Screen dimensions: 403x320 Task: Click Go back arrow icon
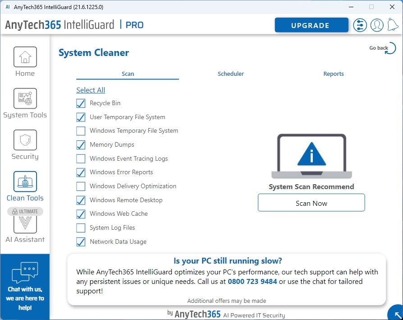point(390,48)
